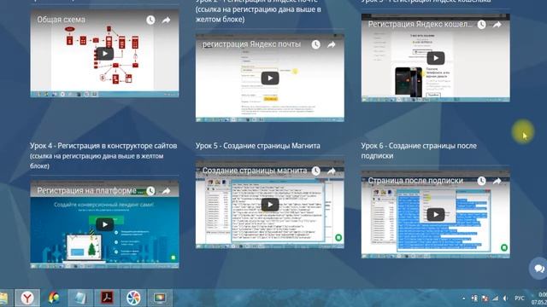The width and height of the screenshot is (547, 307).
Task: Click Watch Later on 'Страница после подписки' video
Action: pos(481,181)
